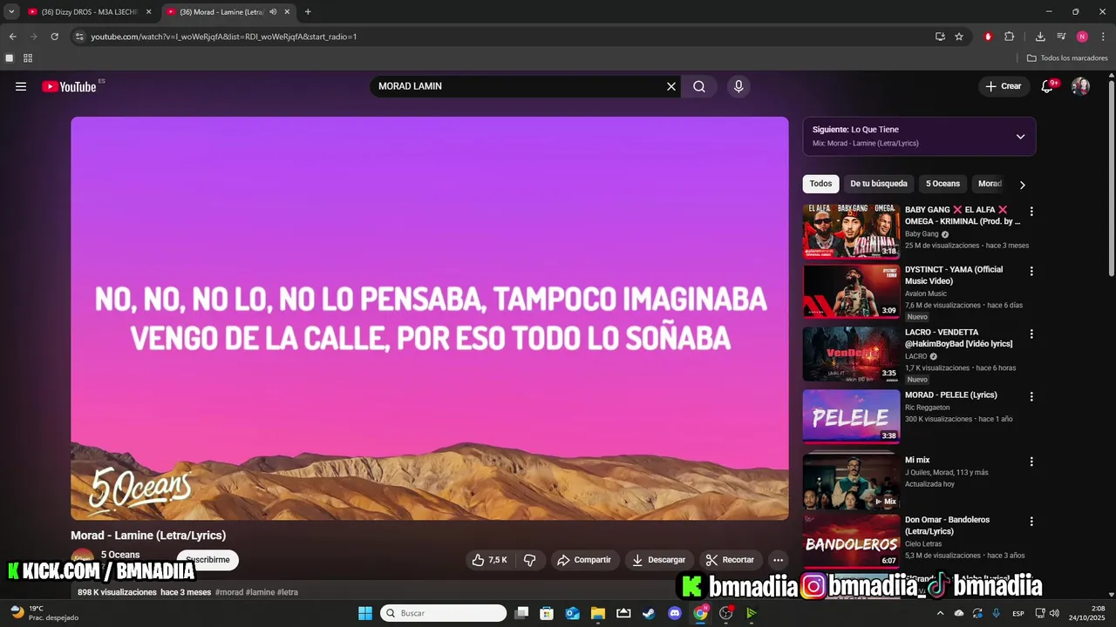Open File Explorer from the taskbar
This screenshot has height=627, width=1116.
pos(598,613)
